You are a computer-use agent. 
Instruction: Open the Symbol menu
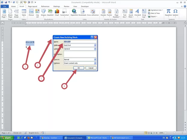tap(175, 13)
